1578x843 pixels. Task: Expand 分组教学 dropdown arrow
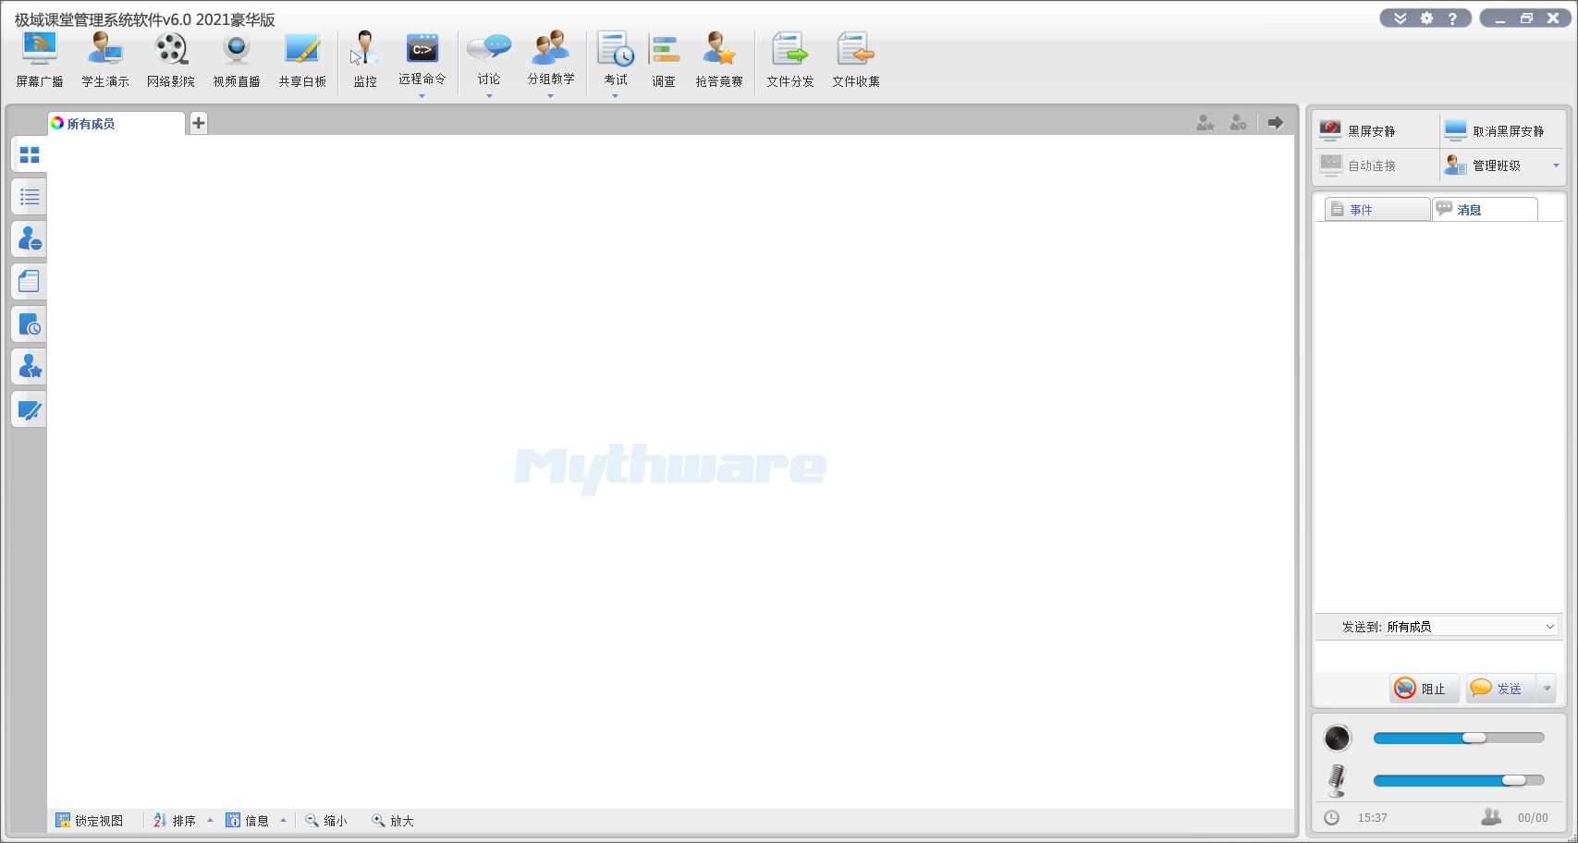[x=550, y=96]
